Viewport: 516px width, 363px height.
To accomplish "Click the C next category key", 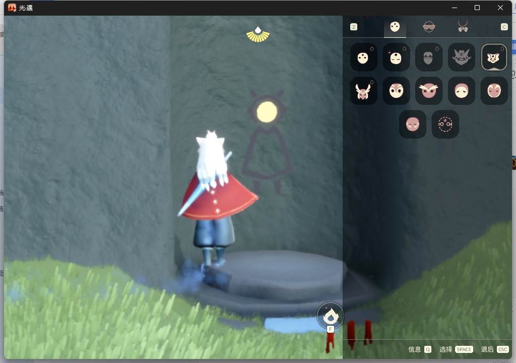I will [x=504, y=27].
